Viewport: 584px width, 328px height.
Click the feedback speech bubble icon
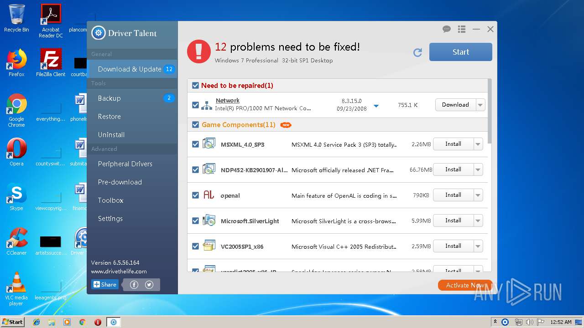(447, 29)
